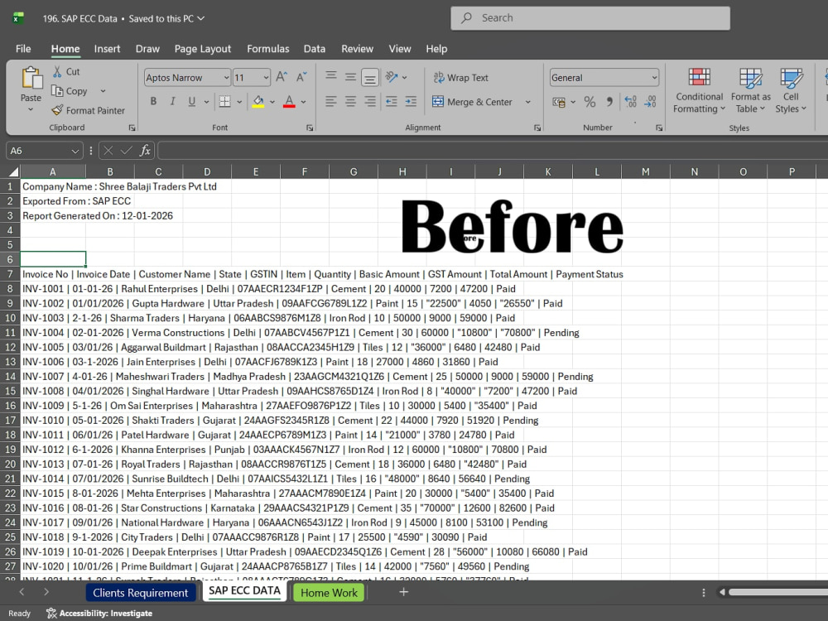Apply yellow Fill Color bucket
828x621 pixels.
258,101
